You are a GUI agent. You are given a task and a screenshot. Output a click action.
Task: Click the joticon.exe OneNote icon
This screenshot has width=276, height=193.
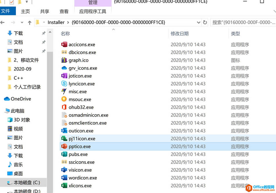[x=64, y=76]
